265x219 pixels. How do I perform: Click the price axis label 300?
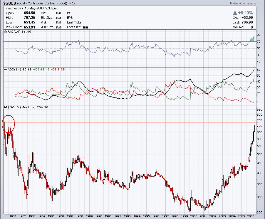259,197
